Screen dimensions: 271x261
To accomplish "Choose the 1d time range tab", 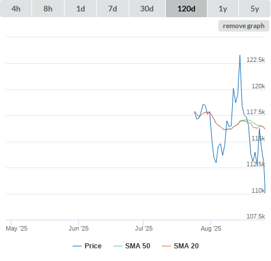I will click(x=81, y=9).
